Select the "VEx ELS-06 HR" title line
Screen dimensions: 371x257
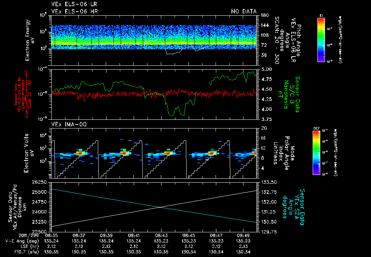[x=74, y=11]
